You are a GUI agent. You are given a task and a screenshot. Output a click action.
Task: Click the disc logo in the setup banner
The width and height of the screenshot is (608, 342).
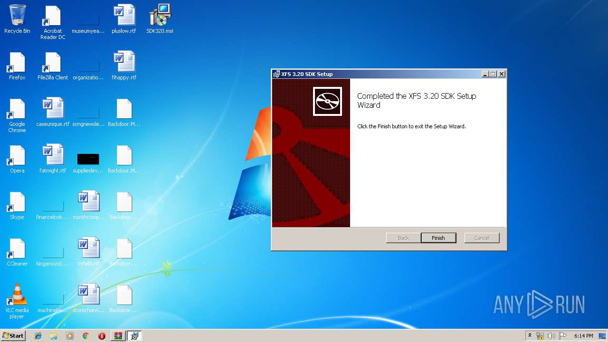tap(327, 101)
